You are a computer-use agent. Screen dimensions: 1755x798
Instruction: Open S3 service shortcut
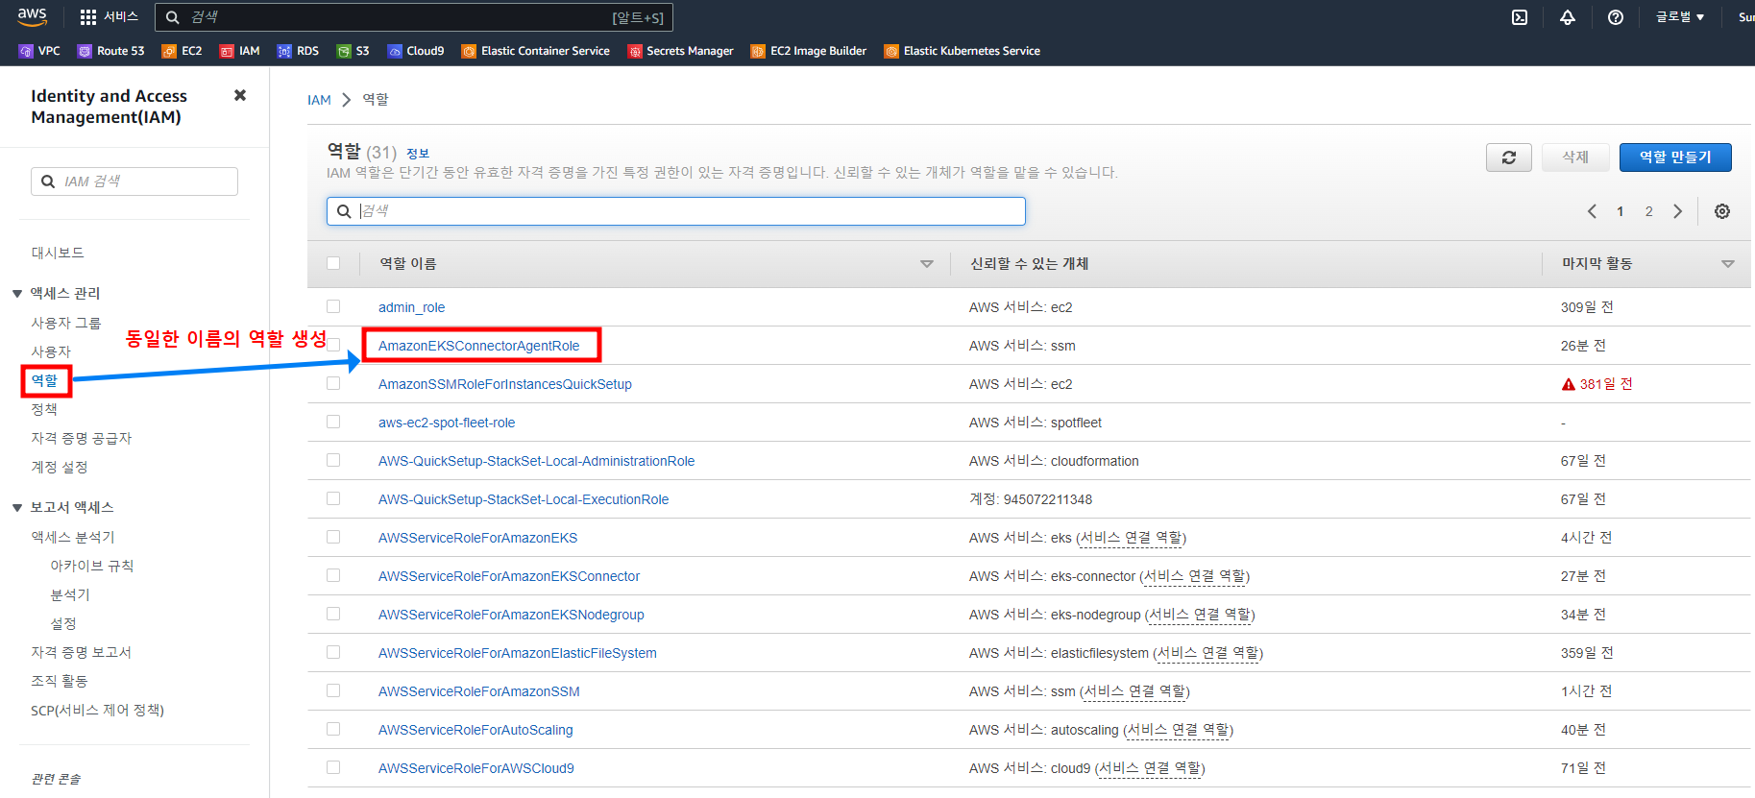click(x=353, y=51)
